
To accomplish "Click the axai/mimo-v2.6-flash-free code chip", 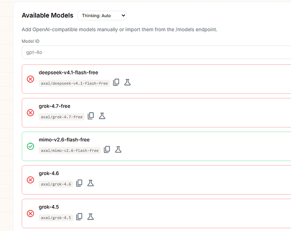I will [70, 151].
